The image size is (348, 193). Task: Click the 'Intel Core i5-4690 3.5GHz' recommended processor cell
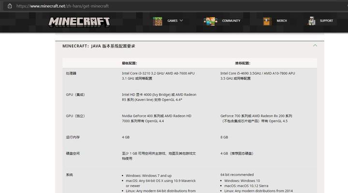(258, 76)
